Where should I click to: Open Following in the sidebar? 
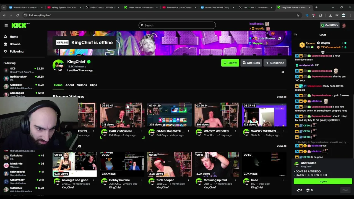[x=17, y=51]
